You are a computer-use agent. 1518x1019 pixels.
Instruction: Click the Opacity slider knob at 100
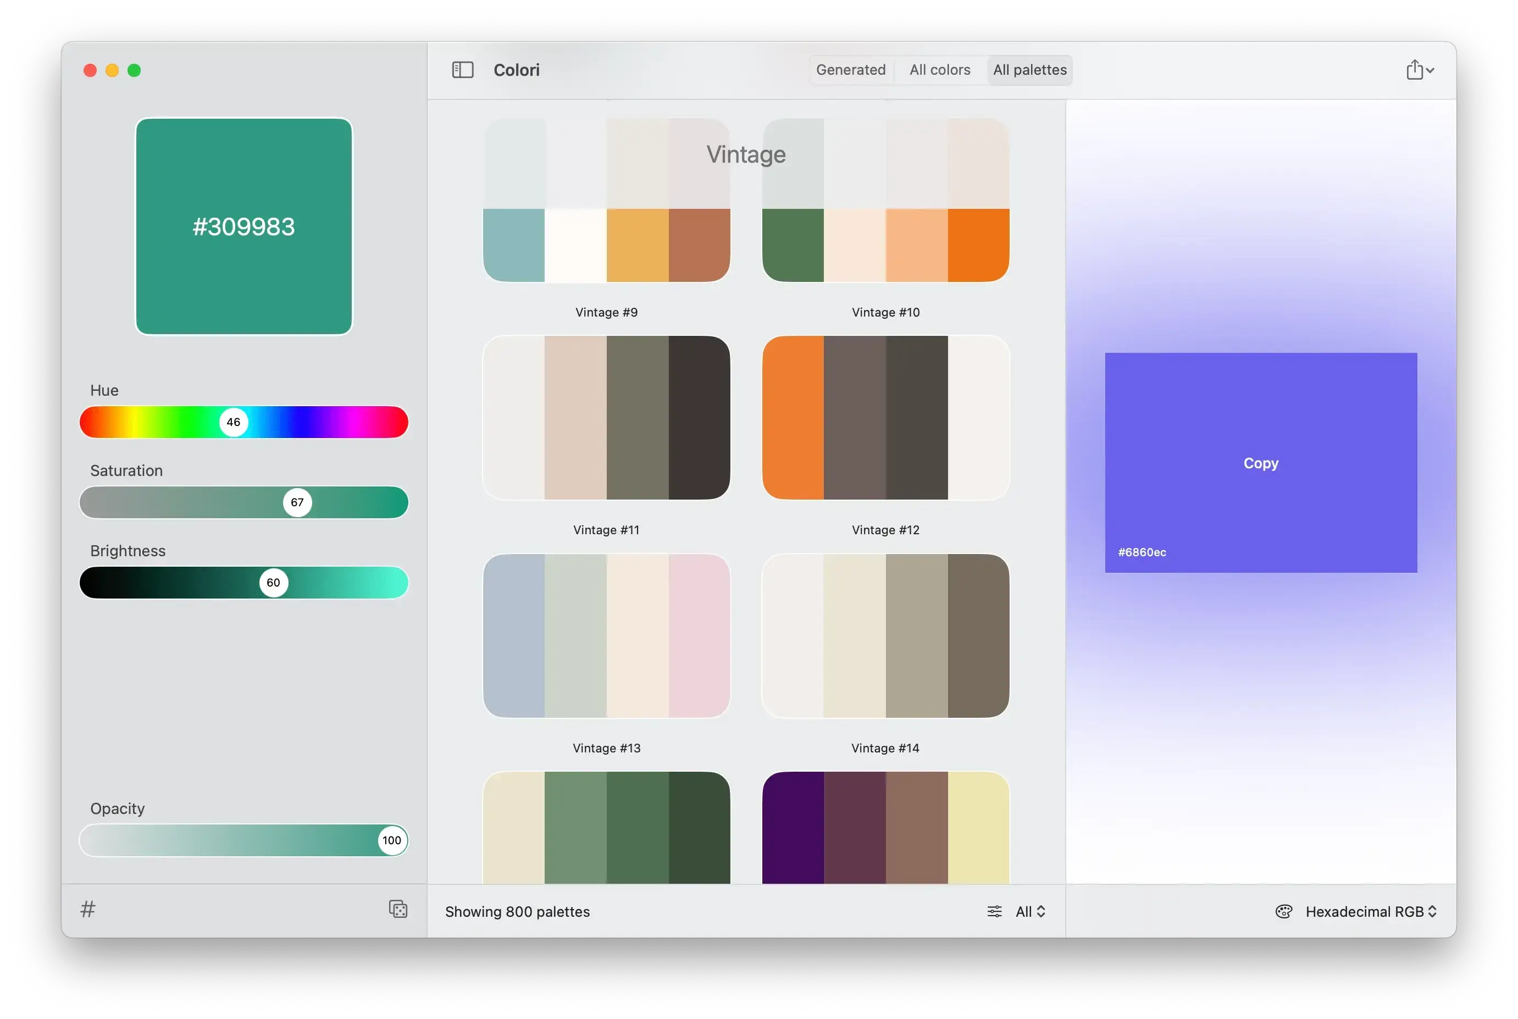click(392, 840)
